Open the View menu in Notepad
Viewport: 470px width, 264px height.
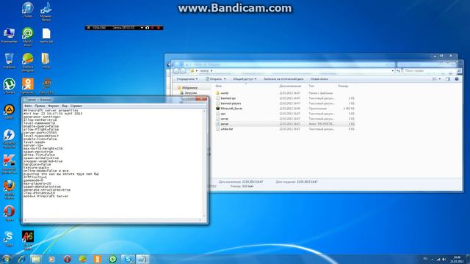[65, 106]
